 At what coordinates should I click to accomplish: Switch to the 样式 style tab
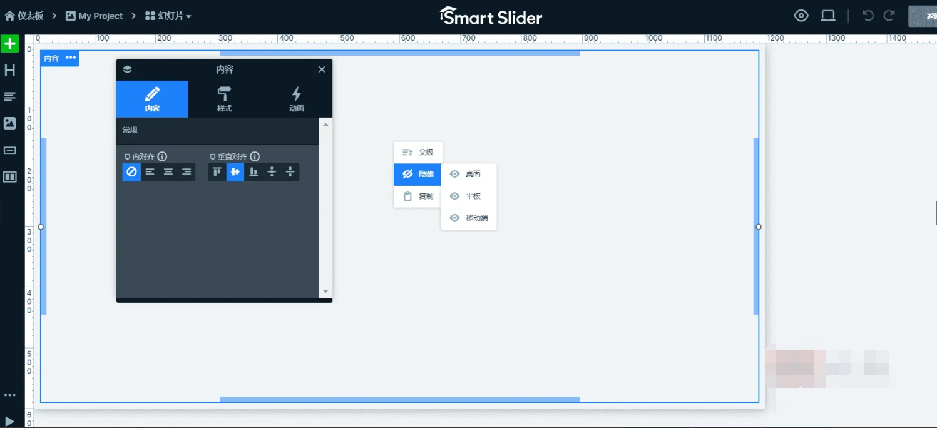click(224, 99)
